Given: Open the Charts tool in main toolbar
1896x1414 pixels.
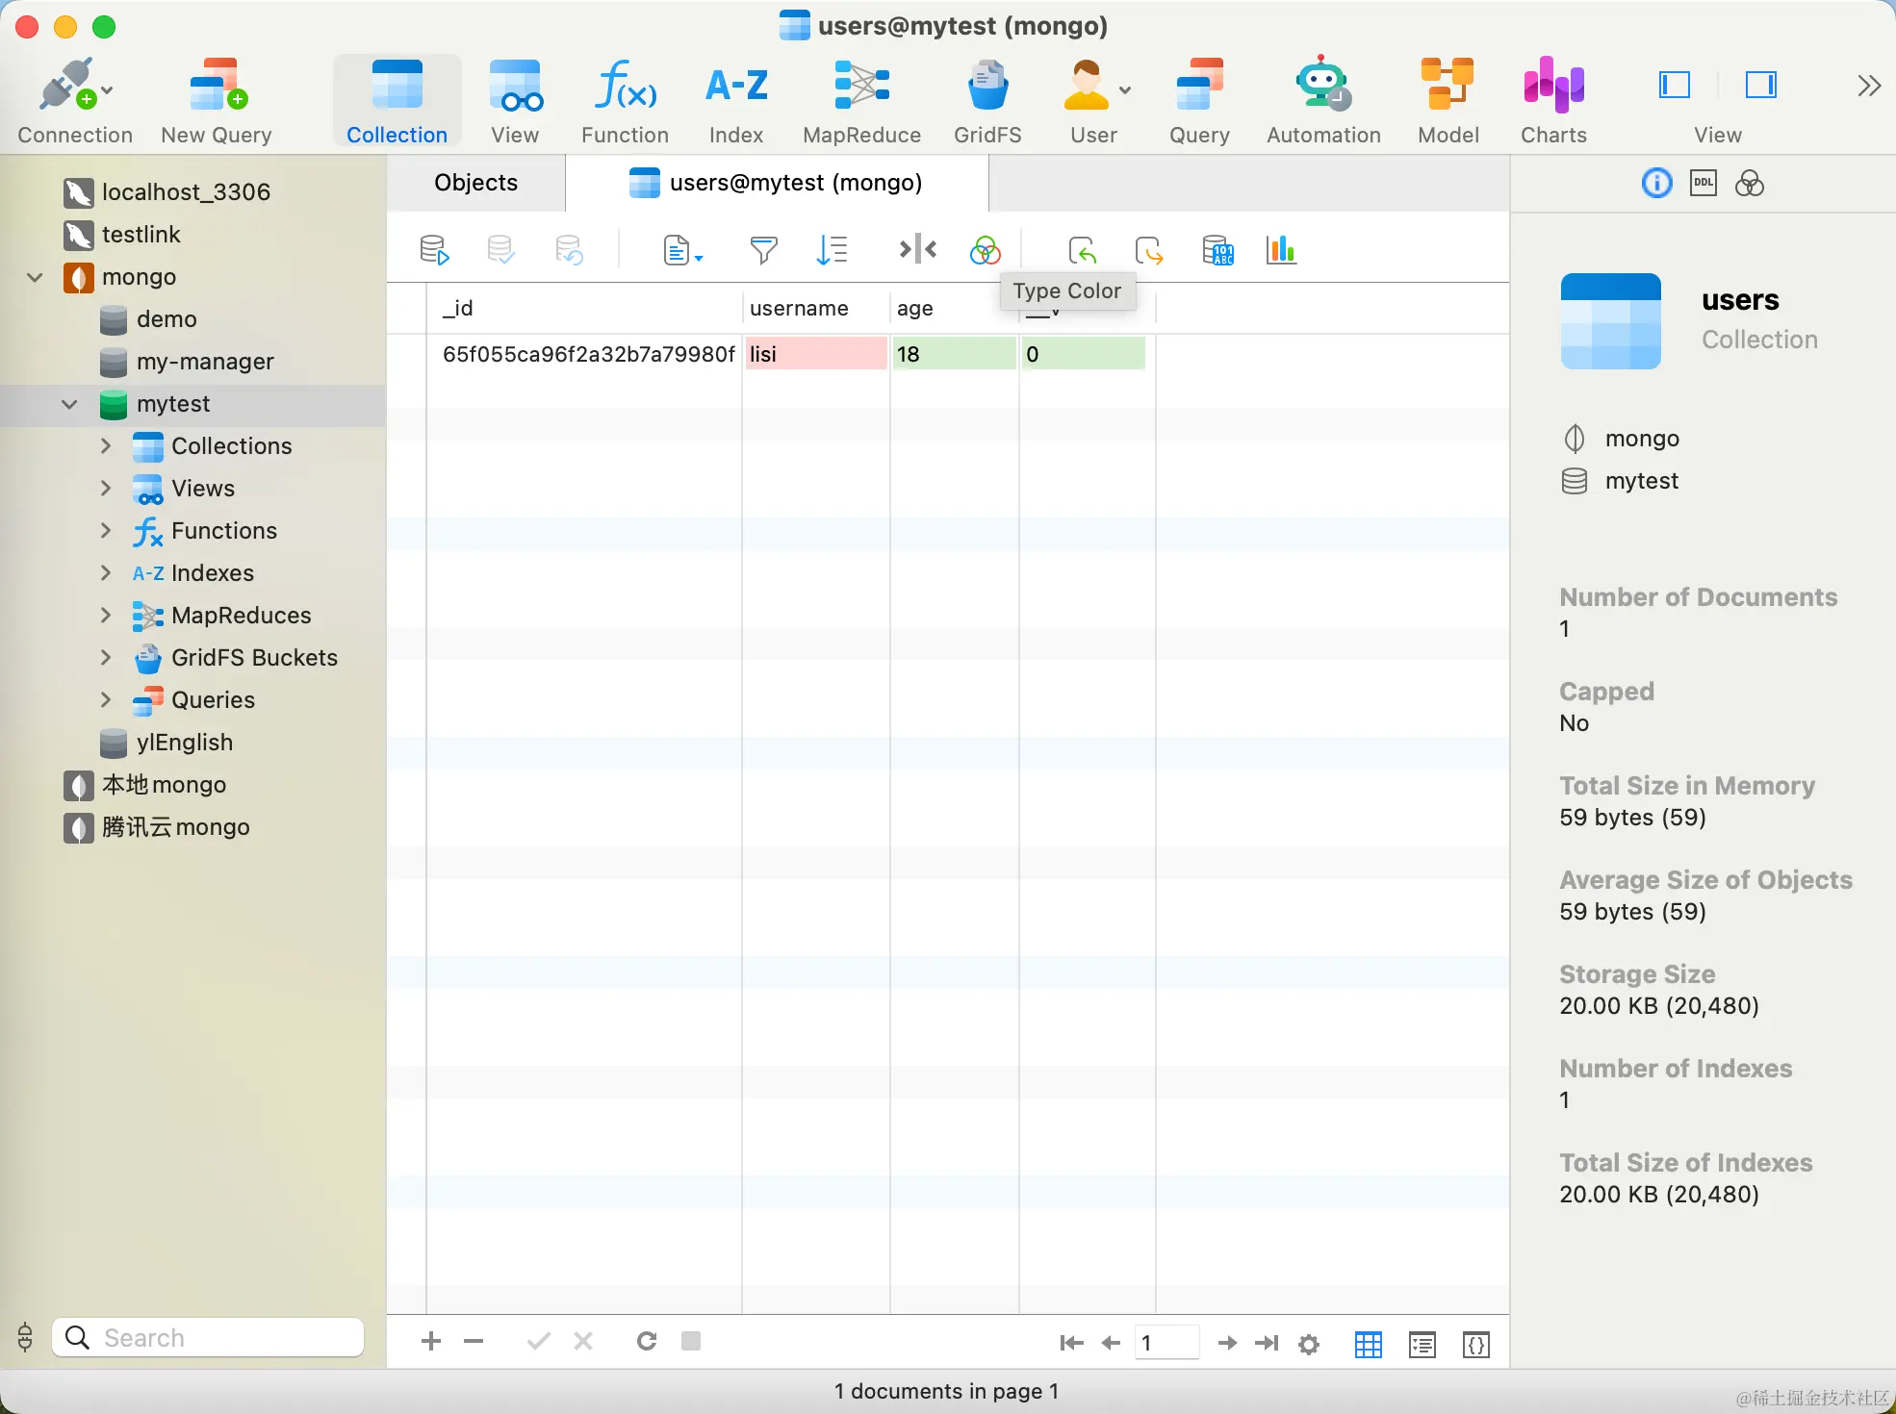Looking at the screenshot, I should (1552, 101).
